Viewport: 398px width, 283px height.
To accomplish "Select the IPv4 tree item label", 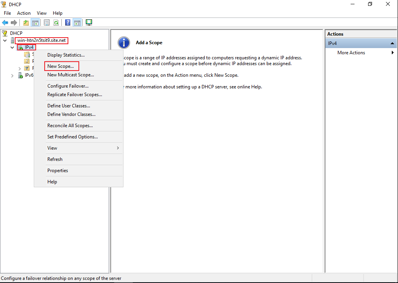I will [29, 47].
